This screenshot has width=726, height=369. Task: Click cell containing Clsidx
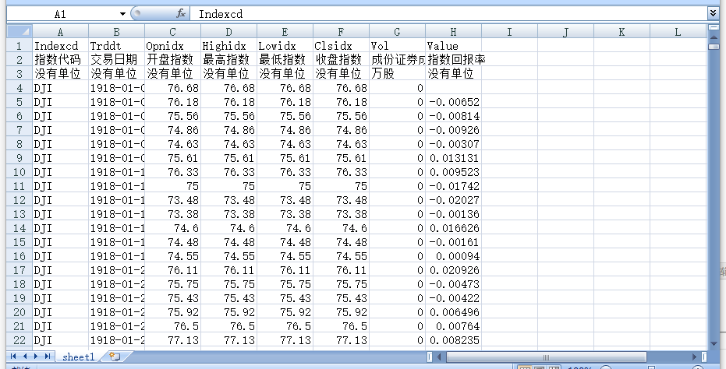click(x=341, y=46)
